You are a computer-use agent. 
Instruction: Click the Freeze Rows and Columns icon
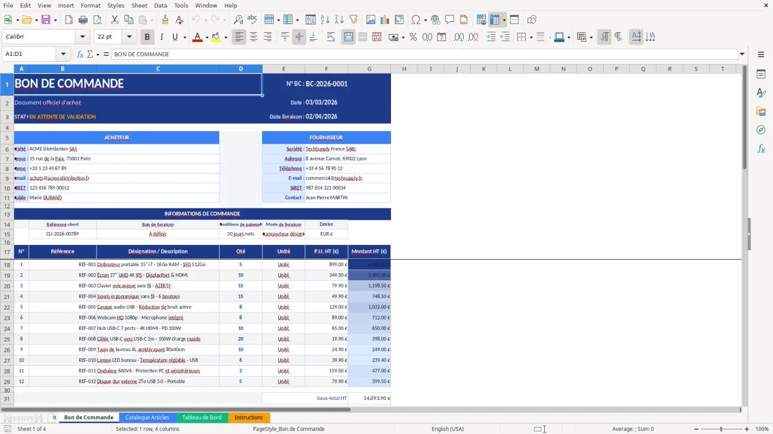coord(495,19)
